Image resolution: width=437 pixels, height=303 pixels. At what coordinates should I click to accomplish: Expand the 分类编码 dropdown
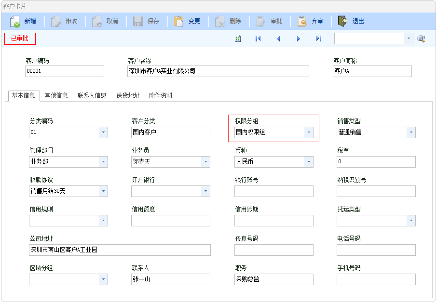point(103,132)
